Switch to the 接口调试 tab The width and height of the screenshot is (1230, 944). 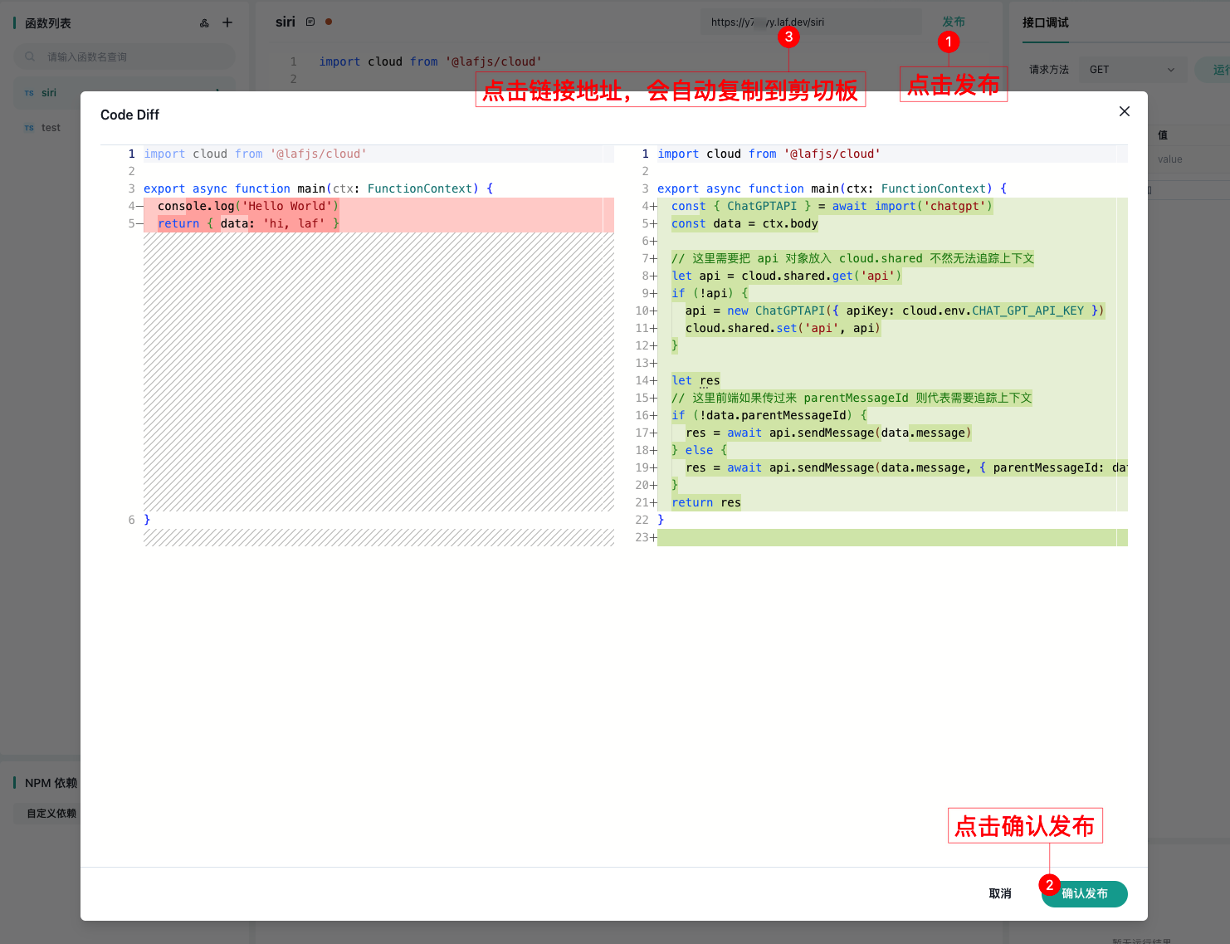[1045, 22]
